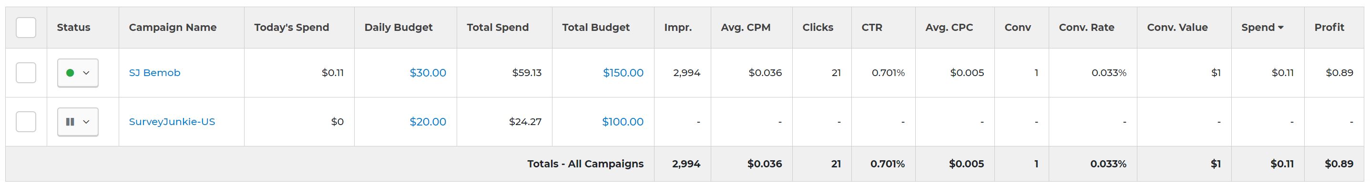The height and width of the screenshot is (184, 1370).
Task: Toggle the select-all campaigns checkbox in header
Action: [26, 28]
